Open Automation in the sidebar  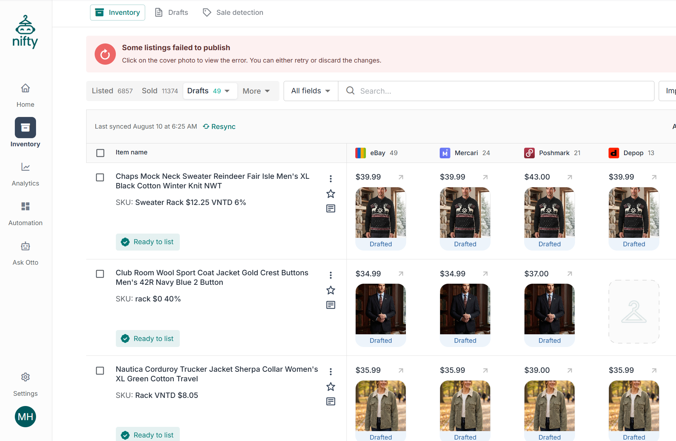25,213
